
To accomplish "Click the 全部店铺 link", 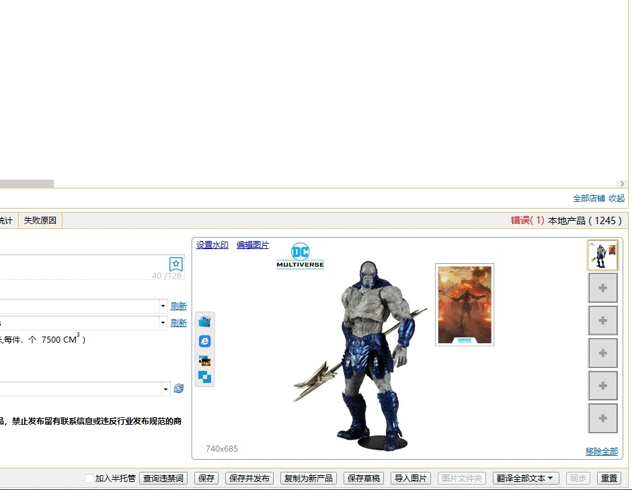I will click(x=588, y=198).
